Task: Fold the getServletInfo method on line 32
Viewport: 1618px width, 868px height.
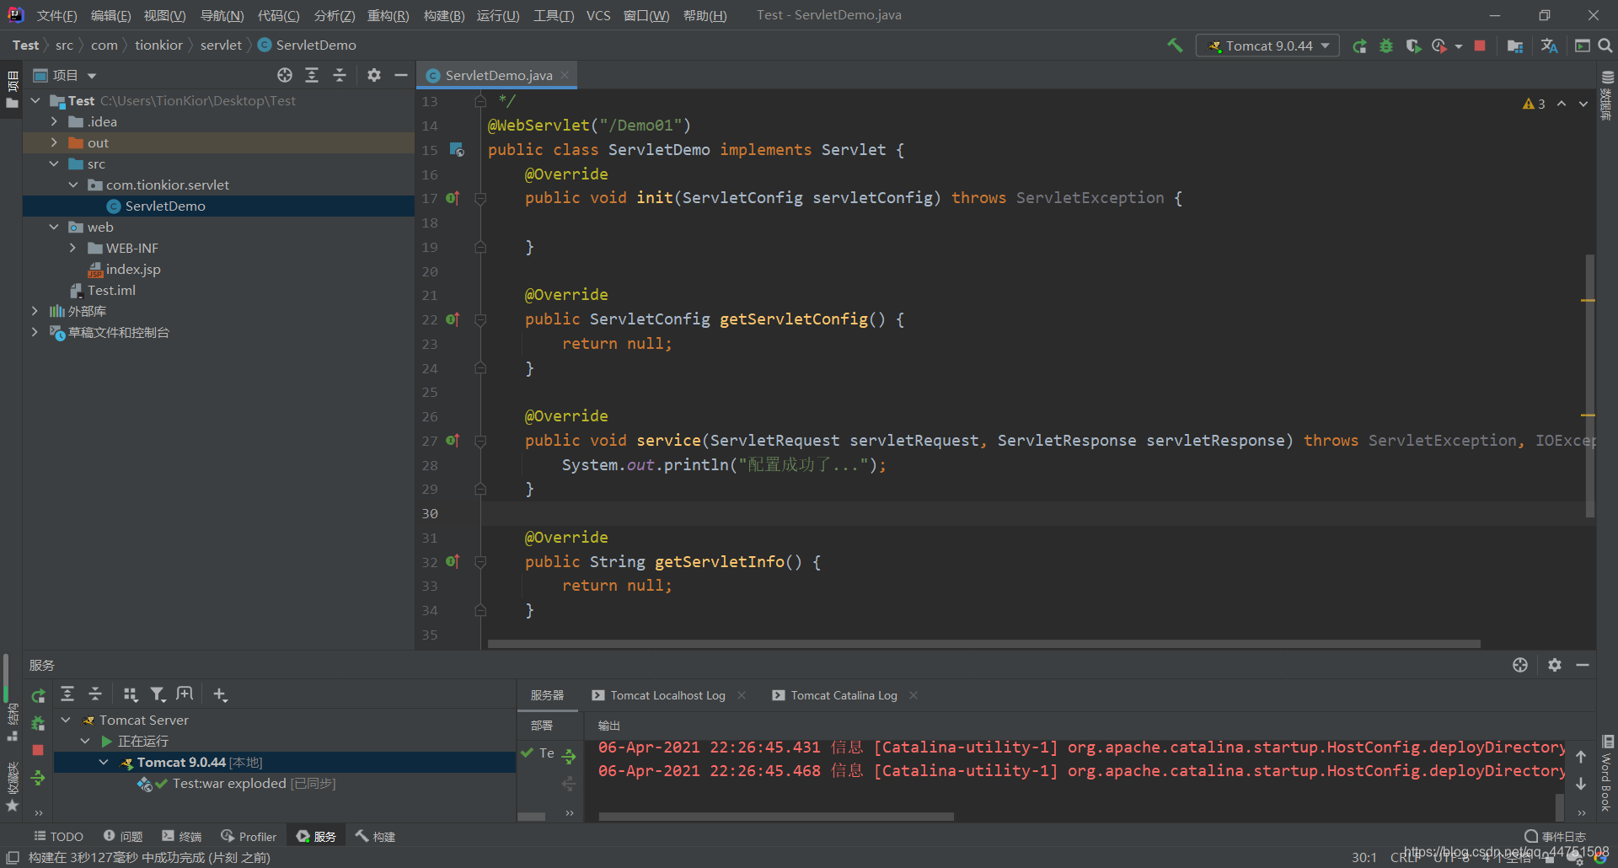Action: coord(480,562)
